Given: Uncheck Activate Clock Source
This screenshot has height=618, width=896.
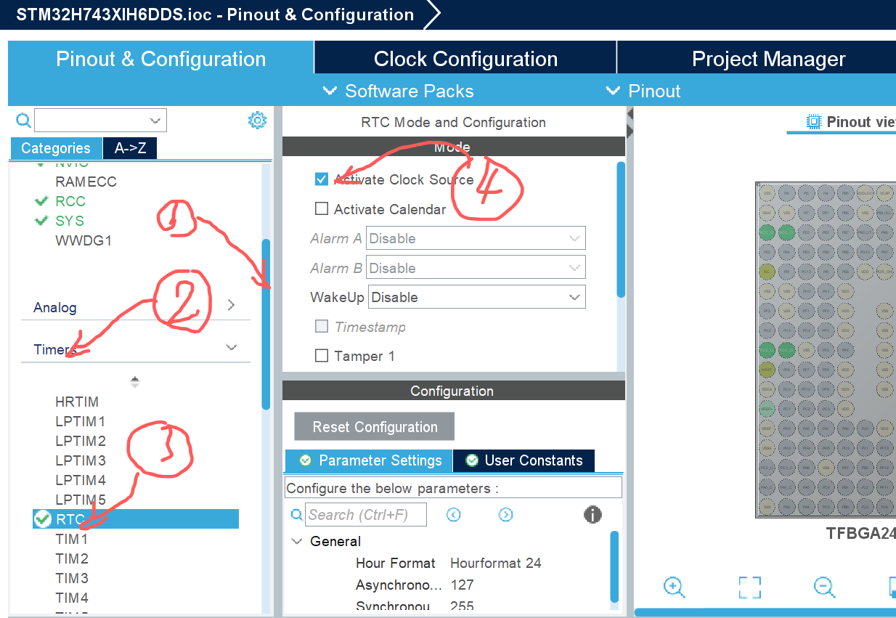Looking at the screenshot, I should (x=321, y=179).
